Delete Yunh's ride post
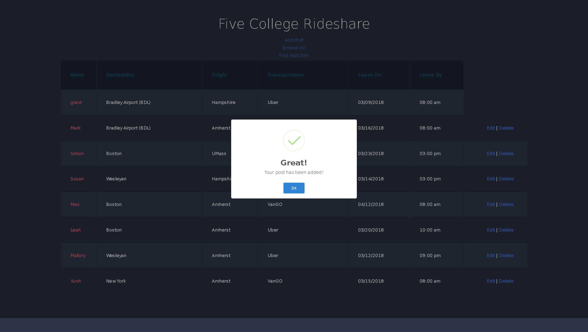This screenshot has width=588, height=332. point(506,281)
